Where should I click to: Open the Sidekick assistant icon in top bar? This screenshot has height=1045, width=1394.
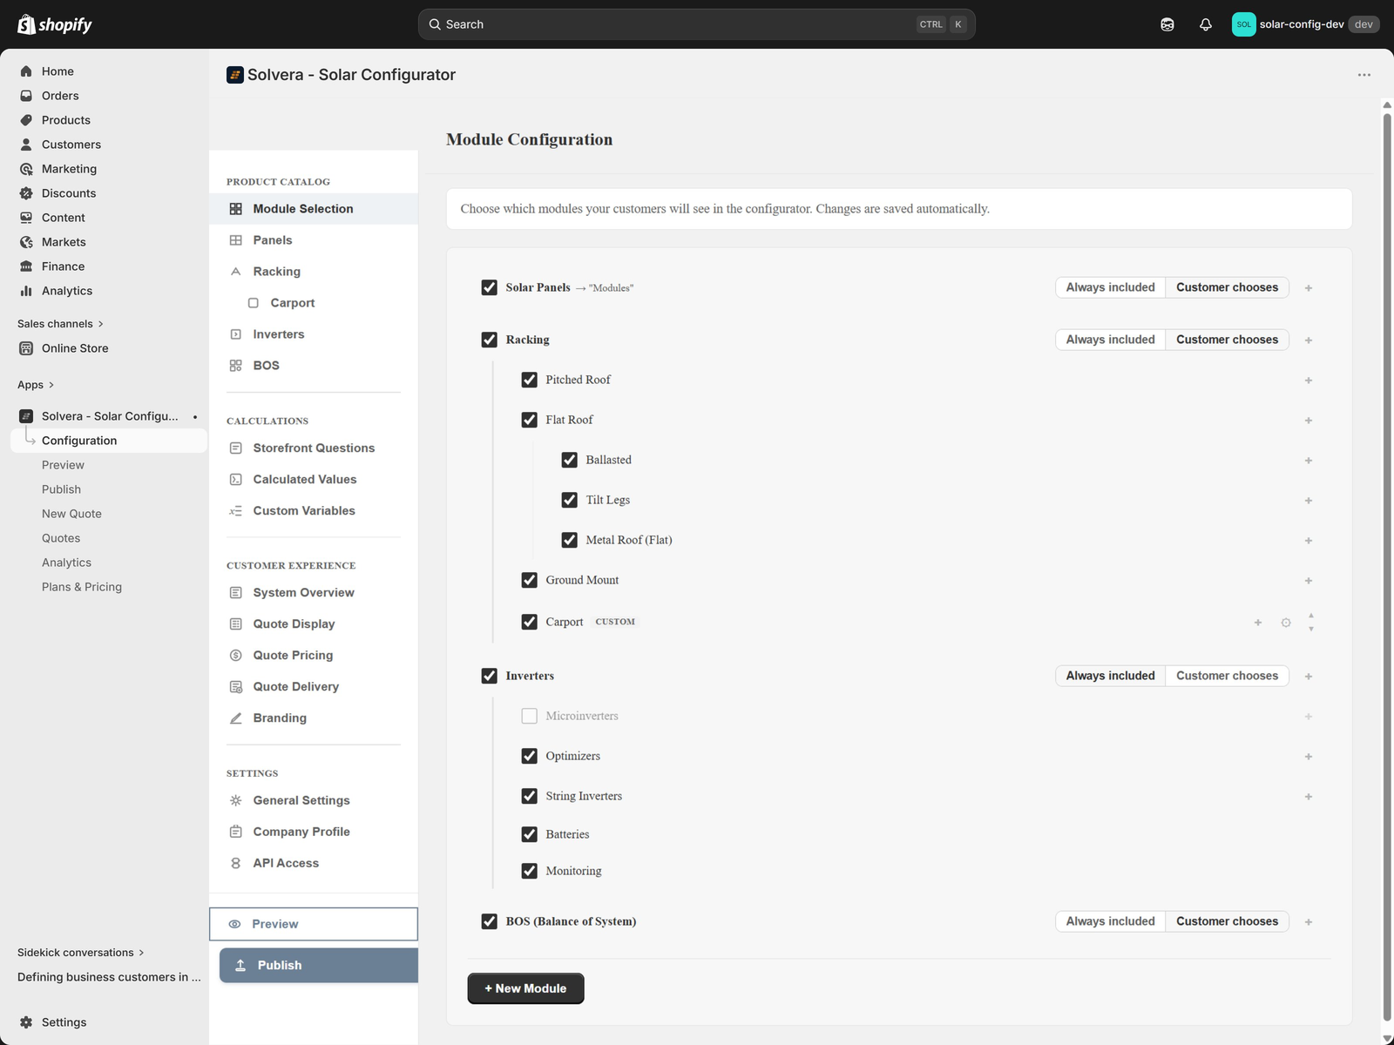coord(1167,24)
